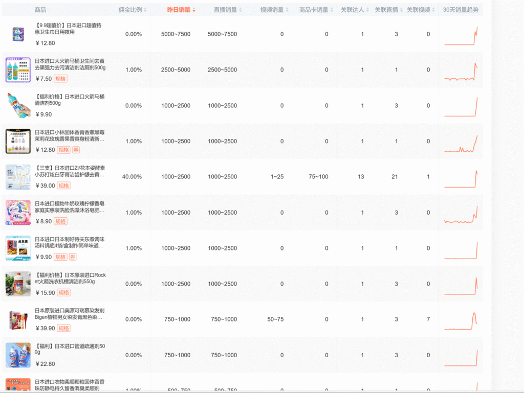Click the 关联直播 value 21
Screen dimensions: 524x393
(x=395, y=177)
